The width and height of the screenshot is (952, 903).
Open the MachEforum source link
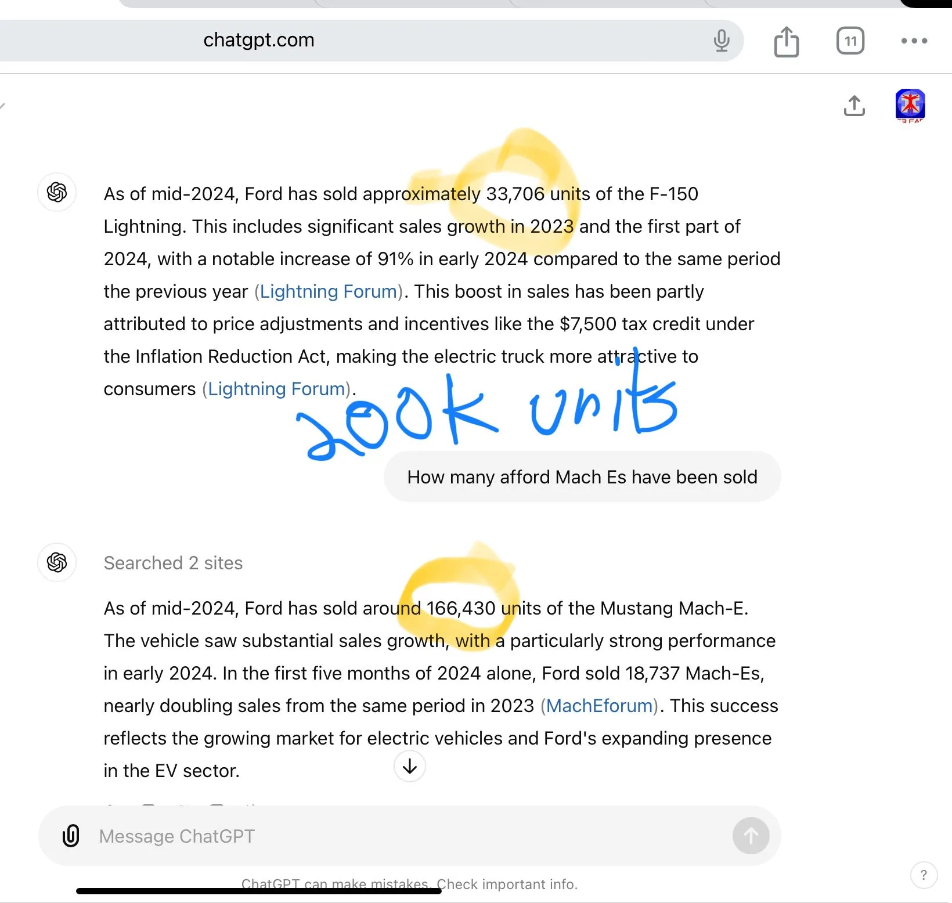pos(600,706)
